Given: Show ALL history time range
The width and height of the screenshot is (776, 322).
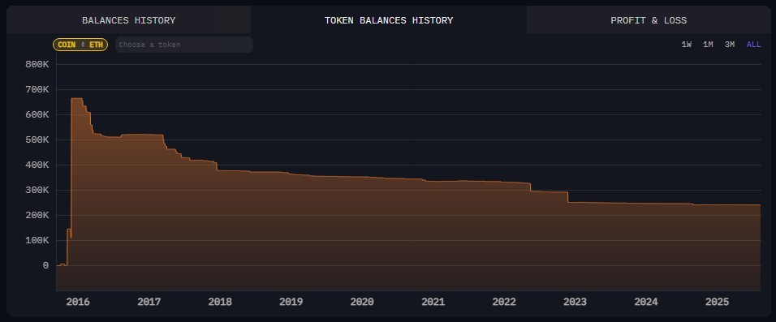Looking at the screenshot, I should [754, 45].
